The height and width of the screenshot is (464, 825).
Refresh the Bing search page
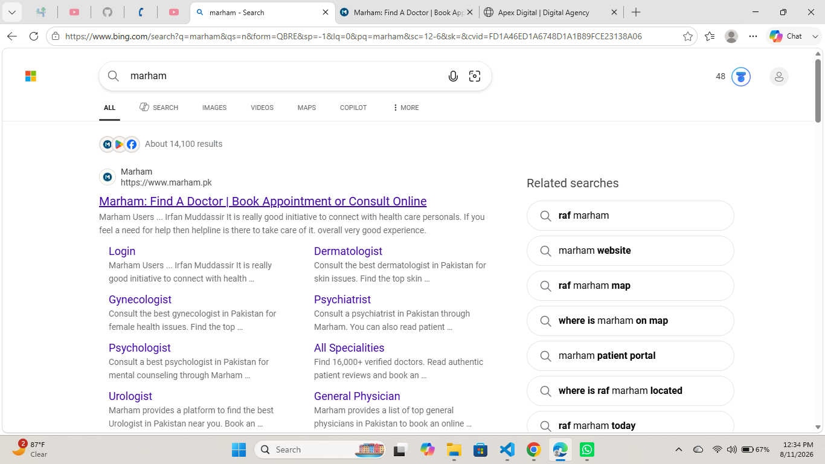pyautogui.click(x=34, y=36)
